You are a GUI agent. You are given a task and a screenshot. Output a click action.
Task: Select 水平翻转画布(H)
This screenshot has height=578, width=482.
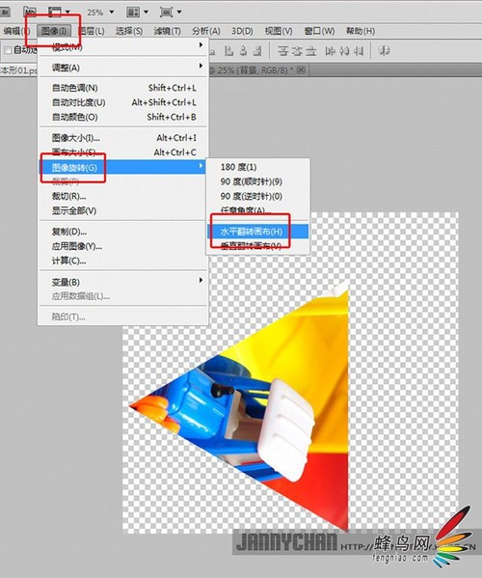pyautogui.click(x=257, y=232)
